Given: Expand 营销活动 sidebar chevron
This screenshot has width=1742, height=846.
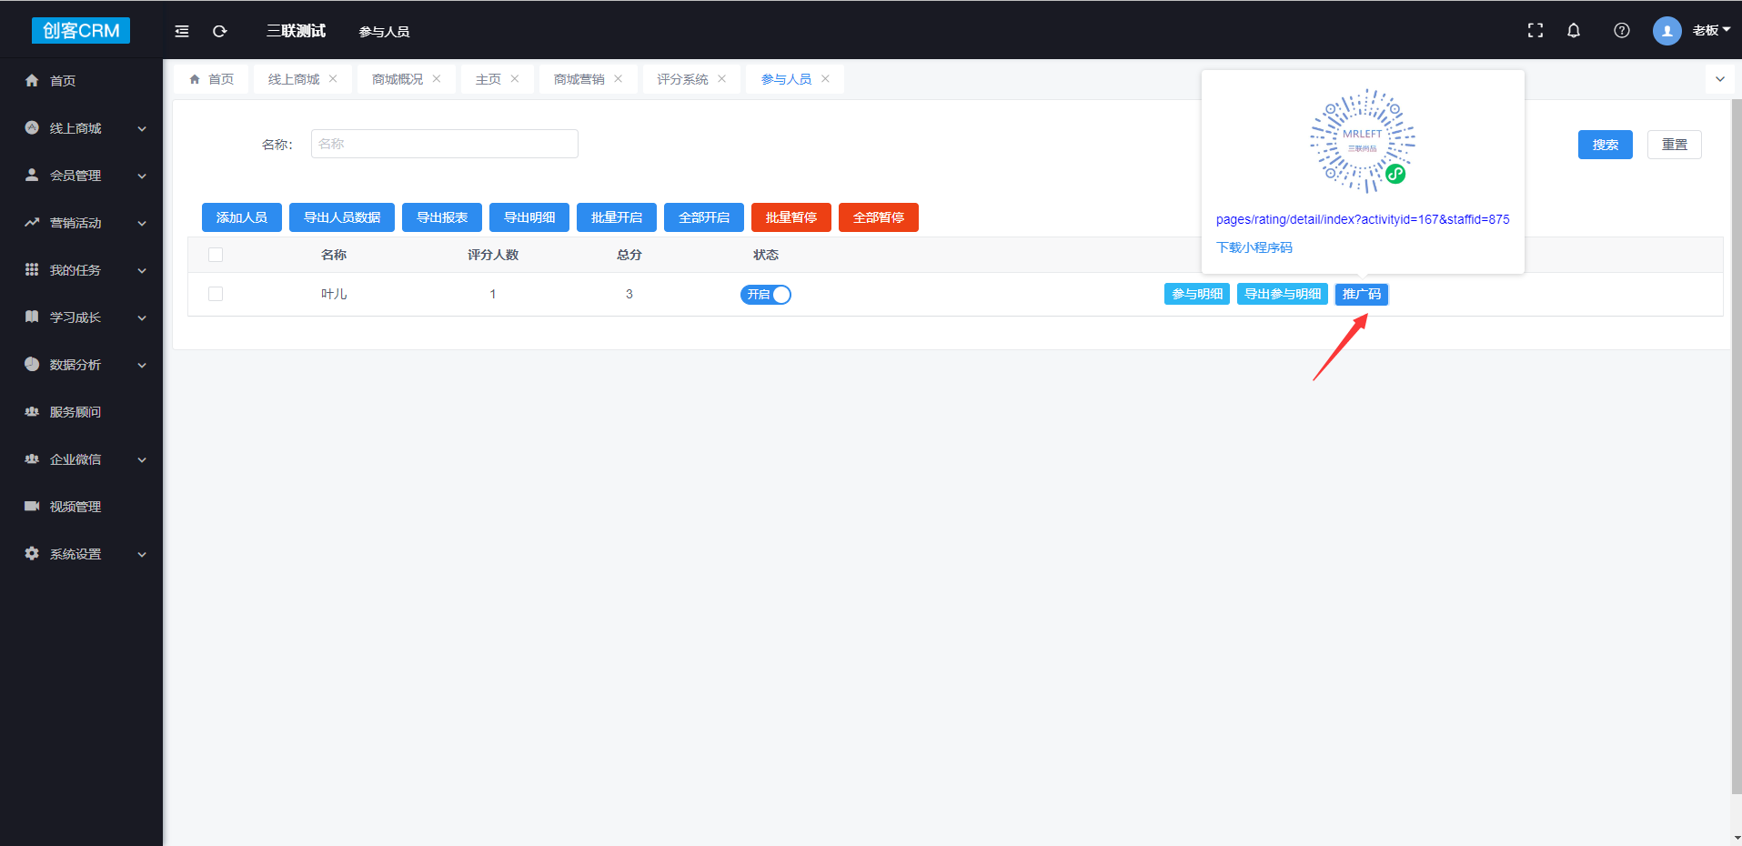Looking at the screenshot, I should [142, 224].
